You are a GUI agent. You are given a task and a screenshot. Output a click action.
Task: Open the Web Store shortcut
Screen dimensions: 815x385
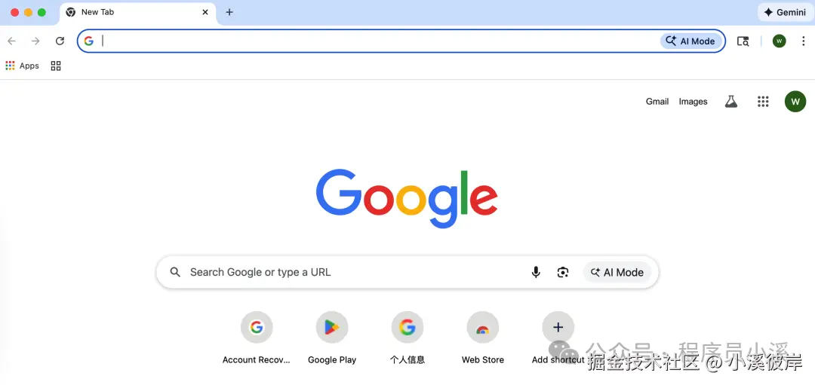tap(483, 338)
